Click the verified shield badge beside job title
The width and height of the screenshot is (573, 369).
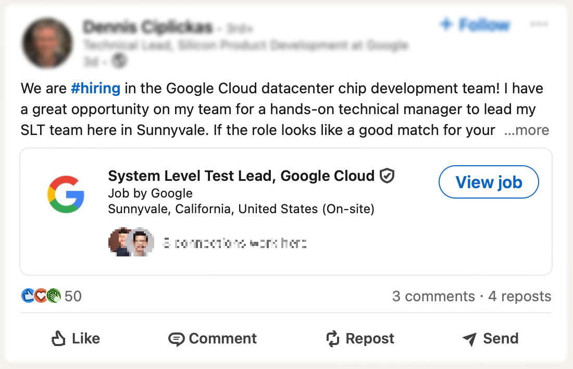(387, 176)
